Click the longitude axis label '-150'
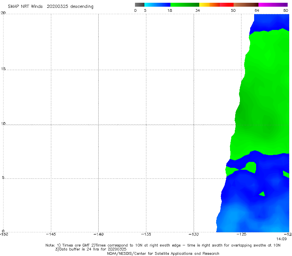Image resolution: width=292 pixels, height=256 pixels. point(4,234)
